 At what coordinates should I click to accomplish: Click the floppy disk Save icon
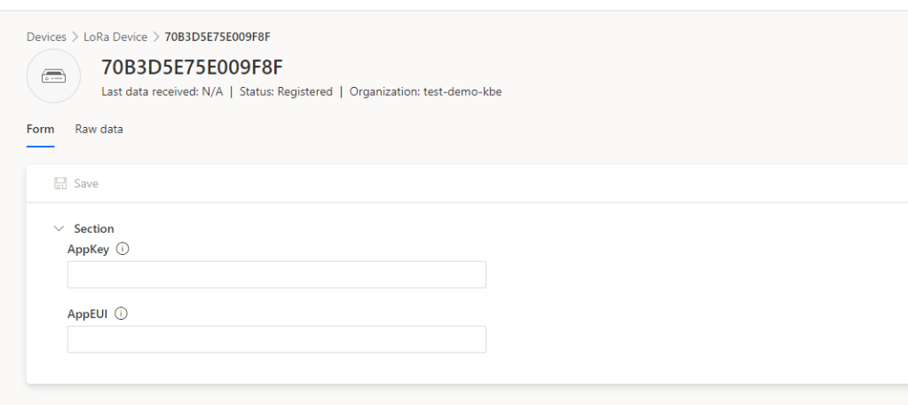point(60,184)
